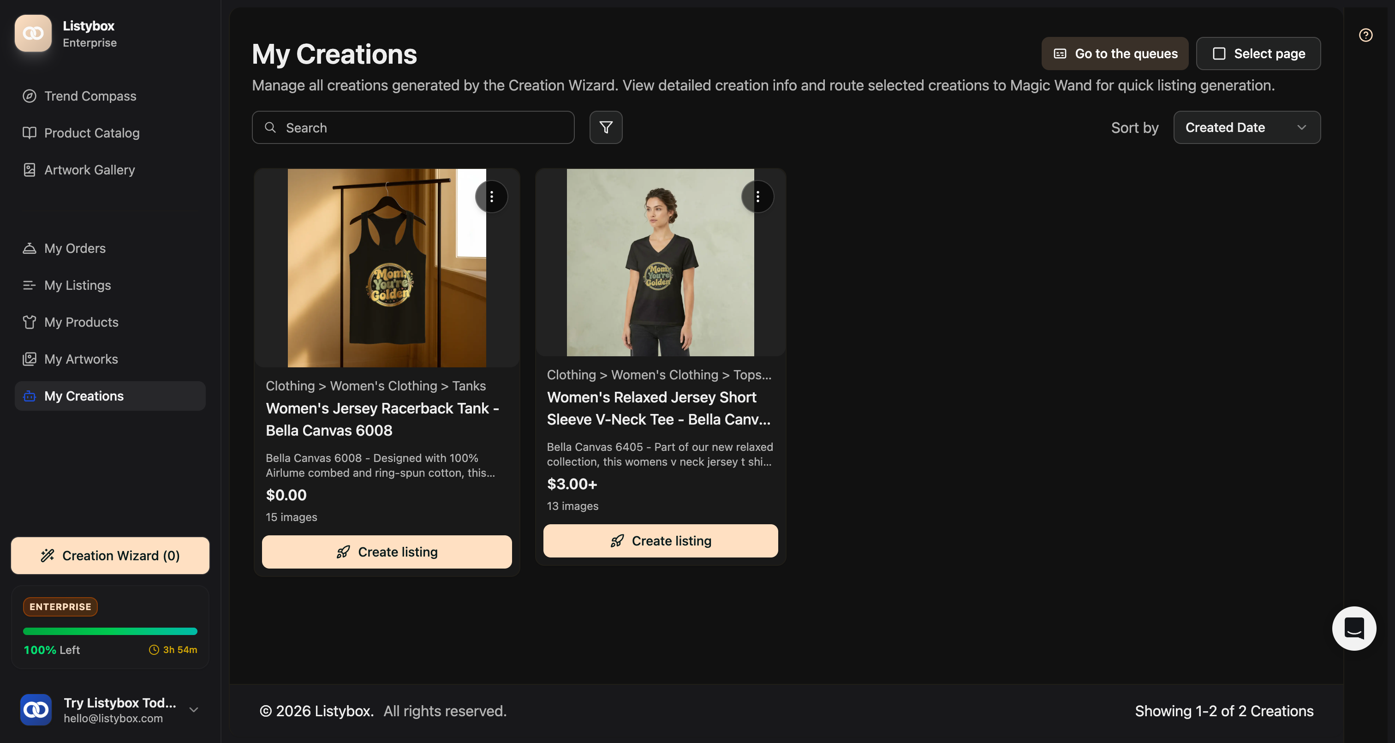Click the My Products shirt icon
The image size is (1395, 743).
(x=29, y=322)
